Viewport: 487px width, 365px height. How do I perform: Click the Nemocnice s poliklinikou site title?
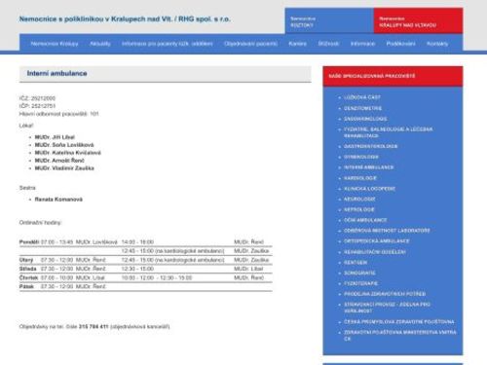[125, 19]
